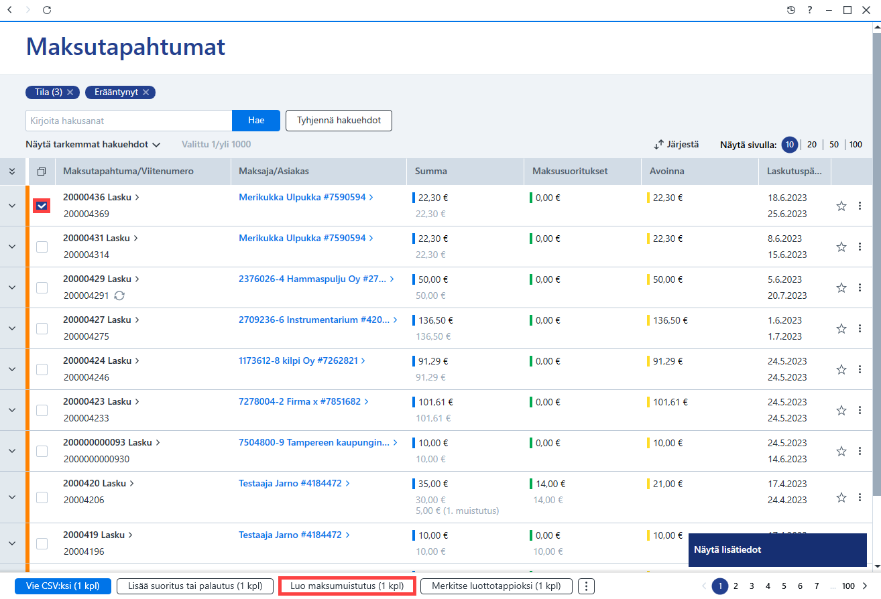Go to page 3 in pagination
Image resolution: width=881 pixels, height=599 pixels.
tap(752, 586)
